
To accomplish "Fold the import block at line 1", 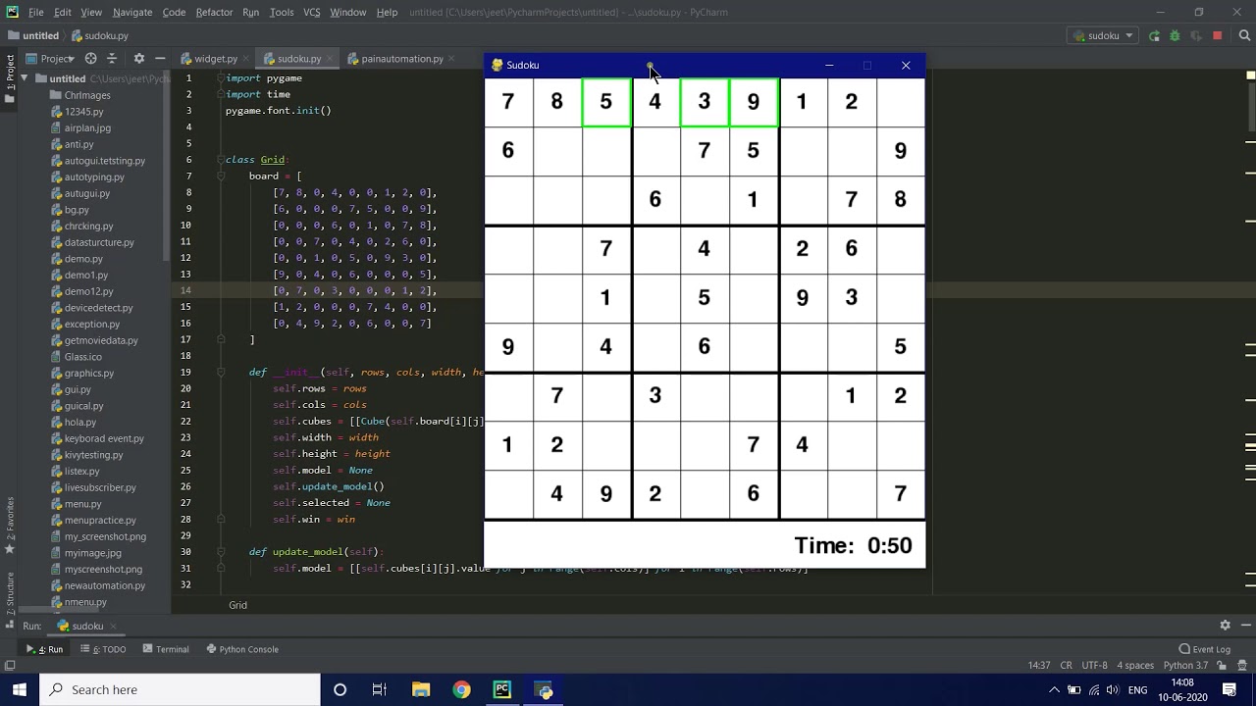I will (219, 77).
